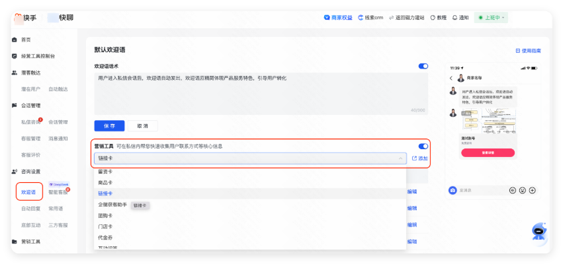
Task: Collapse the 链接卡 dropdown via its chevron
Action: point(400,158)
